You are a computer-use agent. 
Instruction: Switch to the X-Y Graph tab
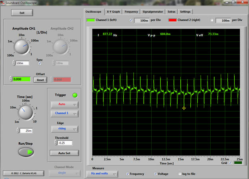113,12
